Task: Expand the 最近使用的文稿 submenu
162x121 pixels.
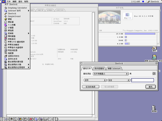Action: (x=16, y=65)
